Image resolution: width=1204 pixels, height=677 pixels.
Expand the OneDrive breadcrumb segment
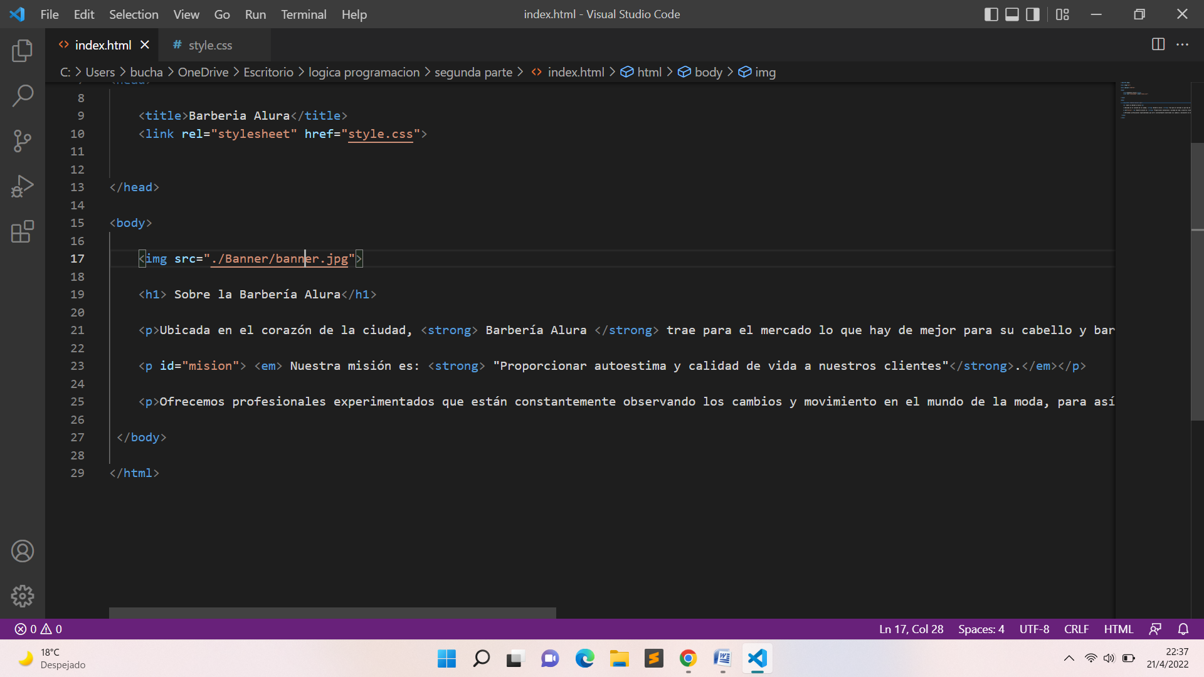tap(203, 72)
